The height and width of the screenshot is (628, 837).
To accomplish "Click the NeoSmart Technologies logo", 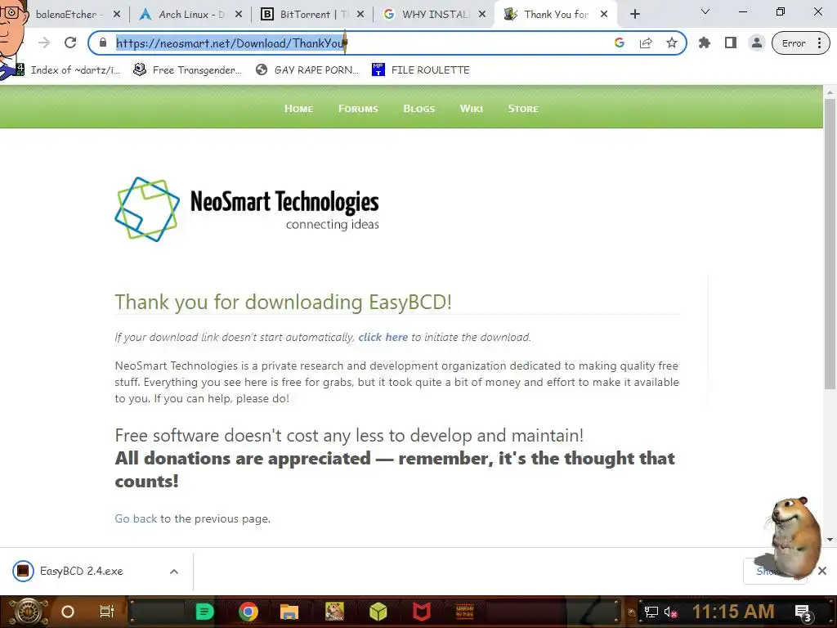I will (247, 209).
